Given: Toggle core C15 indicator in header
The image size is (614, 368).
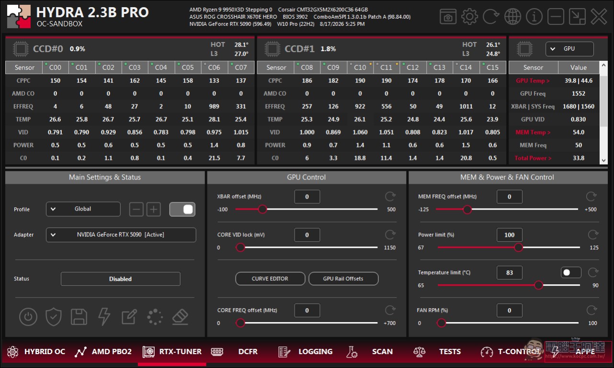Looking at the screenshot, I should (483, 63).
